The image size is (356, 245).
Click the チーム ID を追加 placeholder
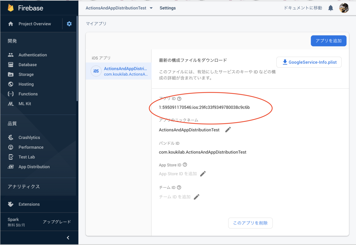[x=175, y=197]
